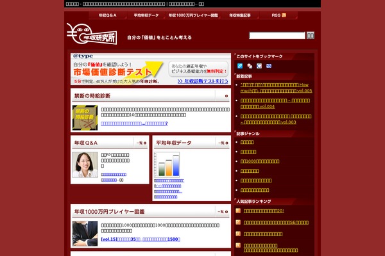
Task: Open the new article link ending vol.004
Action: (x=275, y=104)
